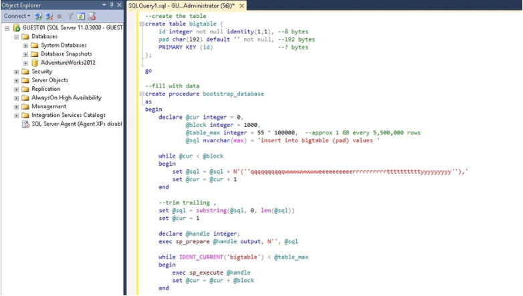Click the Filter funnel icon

point(70,16)
